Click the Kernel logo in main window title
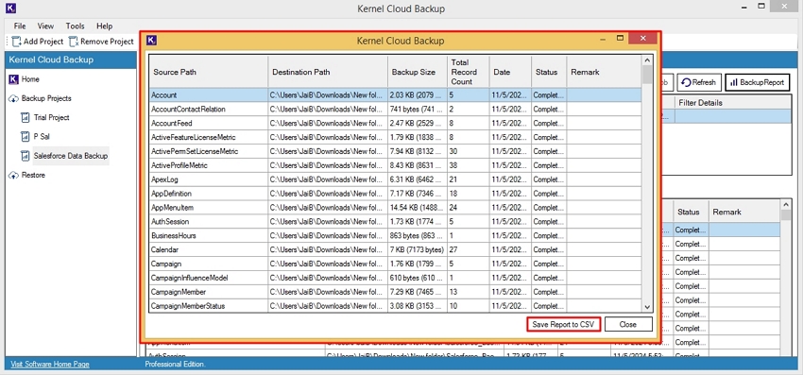This screenshot has height=375, width=803. [x=10, y=9]
